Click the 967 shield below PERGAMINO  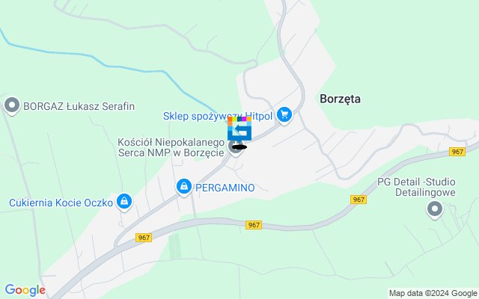pos(254,225)
